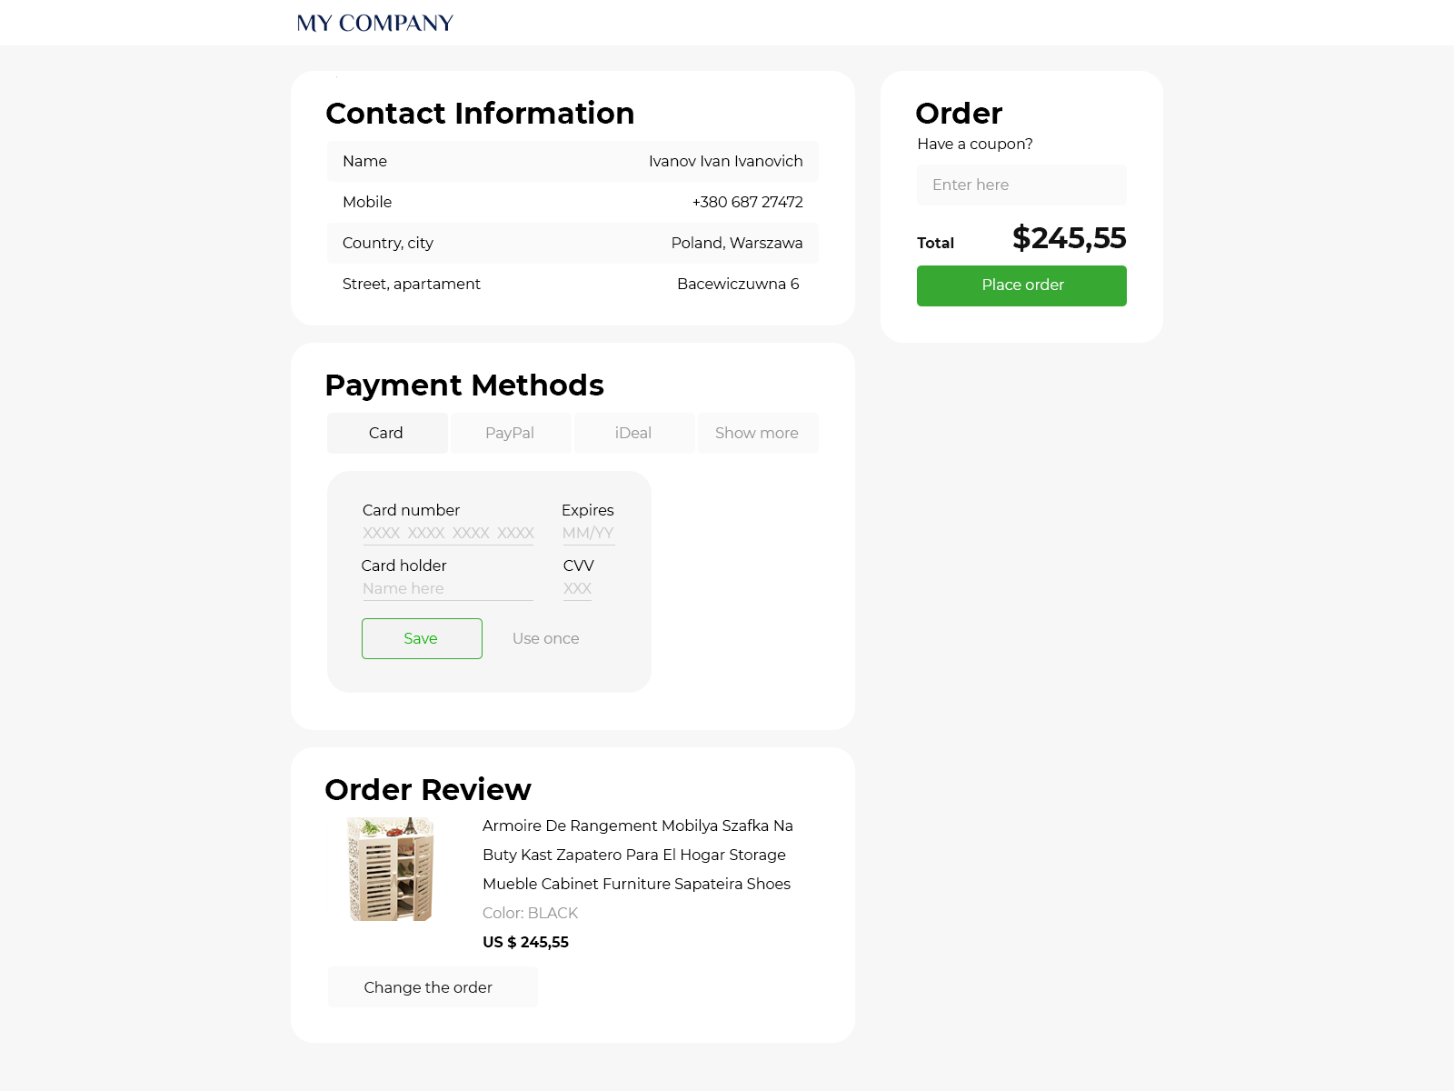Click the CVV input field
1454x1091 pixels.
pos(577,589)
